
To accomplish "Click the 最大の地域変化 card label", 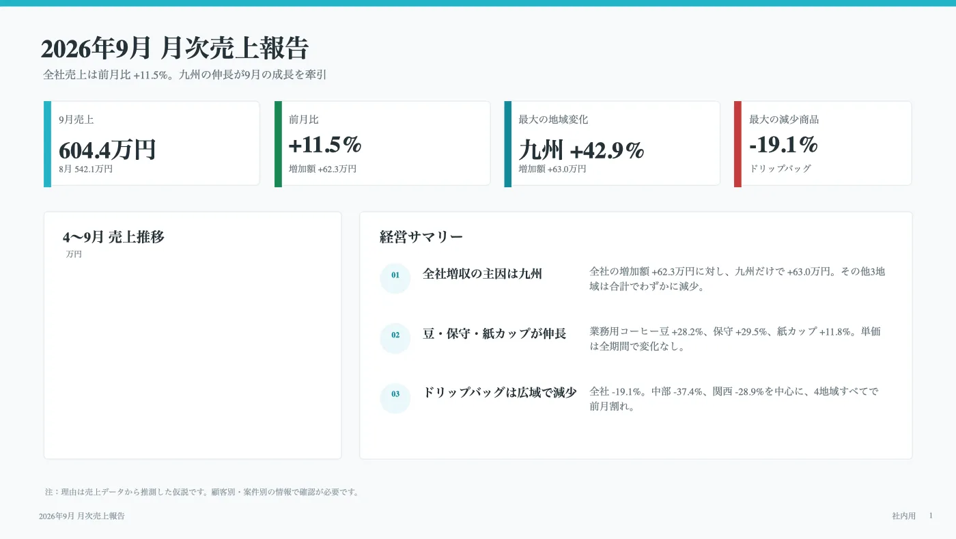I will click(553, 120).
